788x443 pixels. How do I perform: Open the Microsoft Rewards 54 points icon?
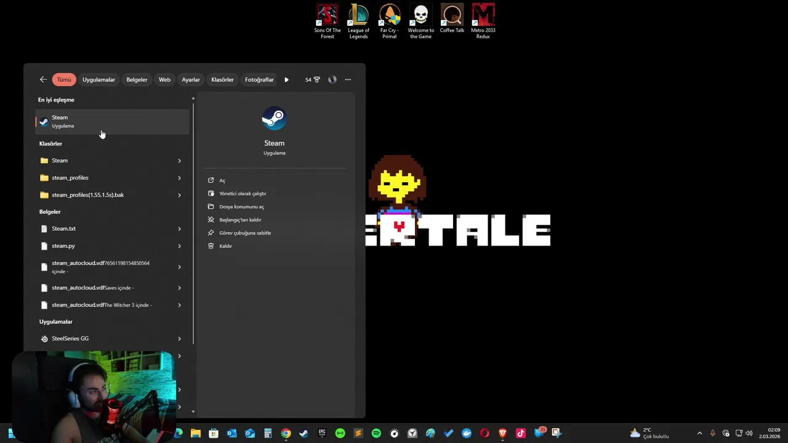tap(313, 79)
